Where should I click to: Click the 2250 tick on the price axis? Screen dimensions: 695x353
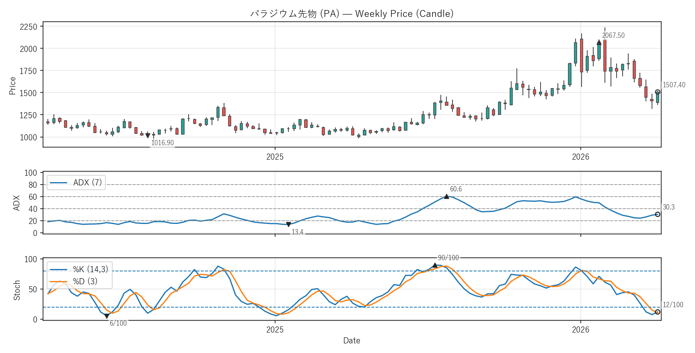[x=28, y=27]
